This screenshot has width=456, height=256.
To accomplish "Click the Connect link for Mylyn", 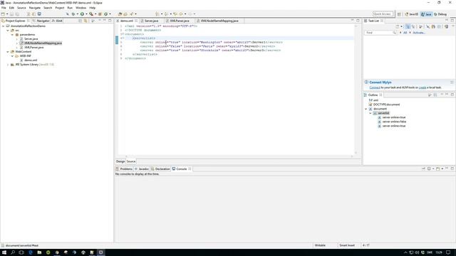I will (375, 87).
